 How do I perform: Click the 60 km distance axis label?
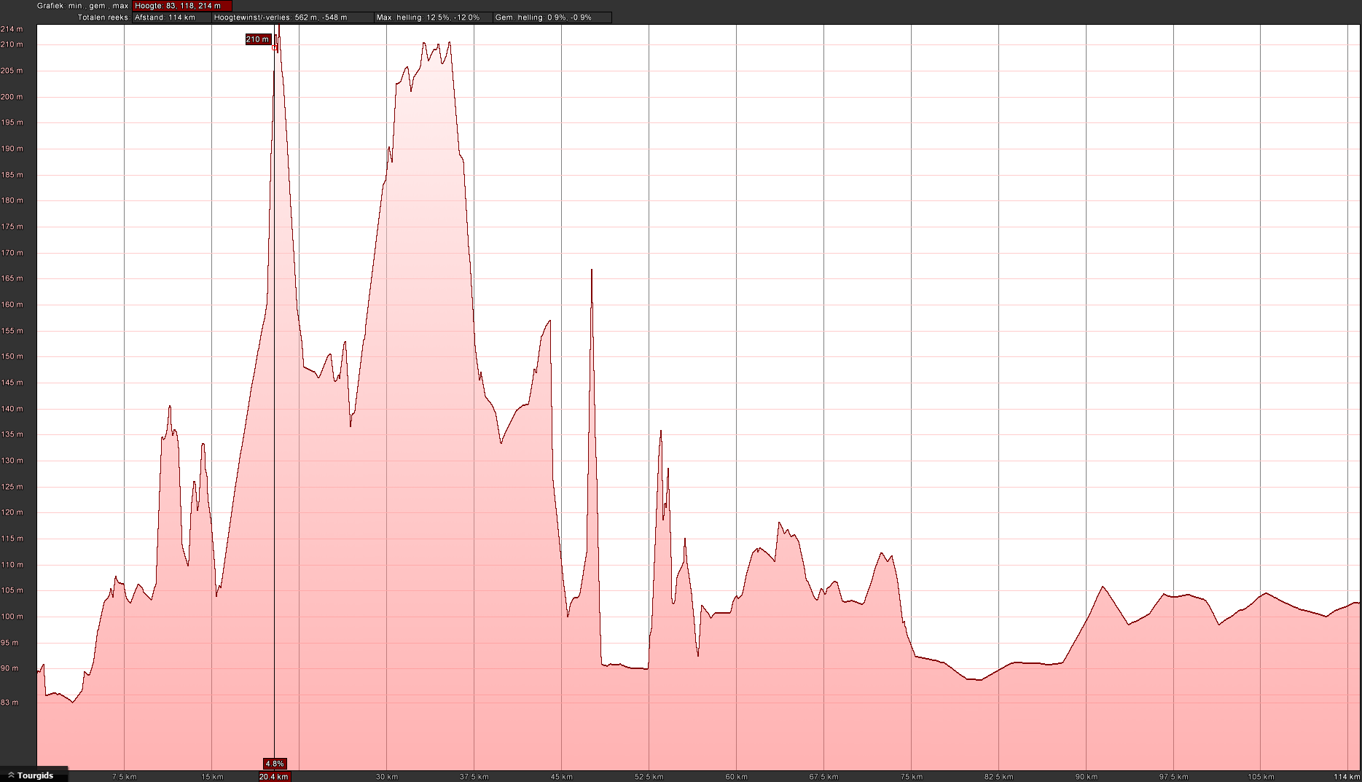[737, 777]
